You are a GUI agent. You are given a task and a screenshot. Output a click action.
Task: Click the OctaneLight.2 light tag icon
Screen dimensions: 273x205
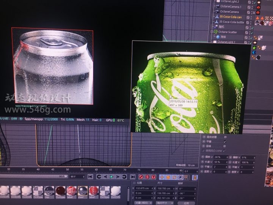click(x=259, y=2)
